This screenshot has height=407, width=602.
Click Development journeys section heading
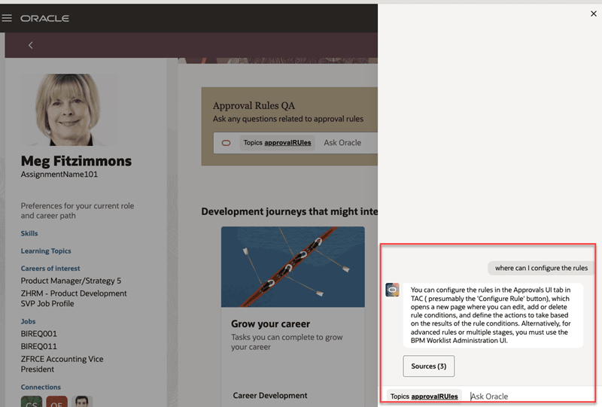pyautogui.click(x=290, y=211)
